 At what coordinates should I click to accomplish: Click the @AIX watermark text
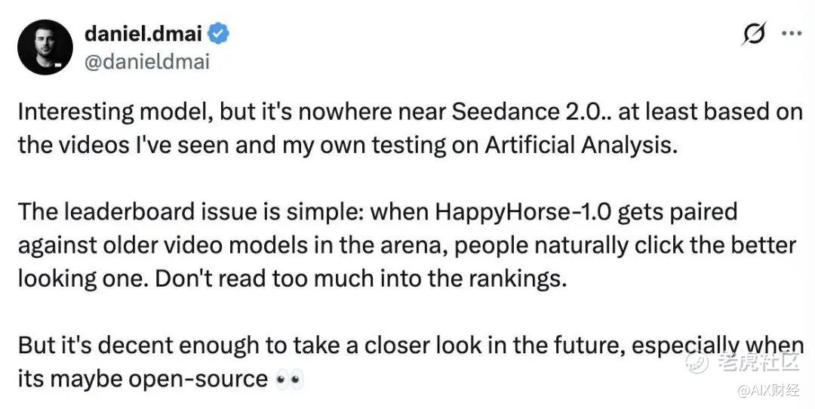pyautogui.click(x=770, y=390)
